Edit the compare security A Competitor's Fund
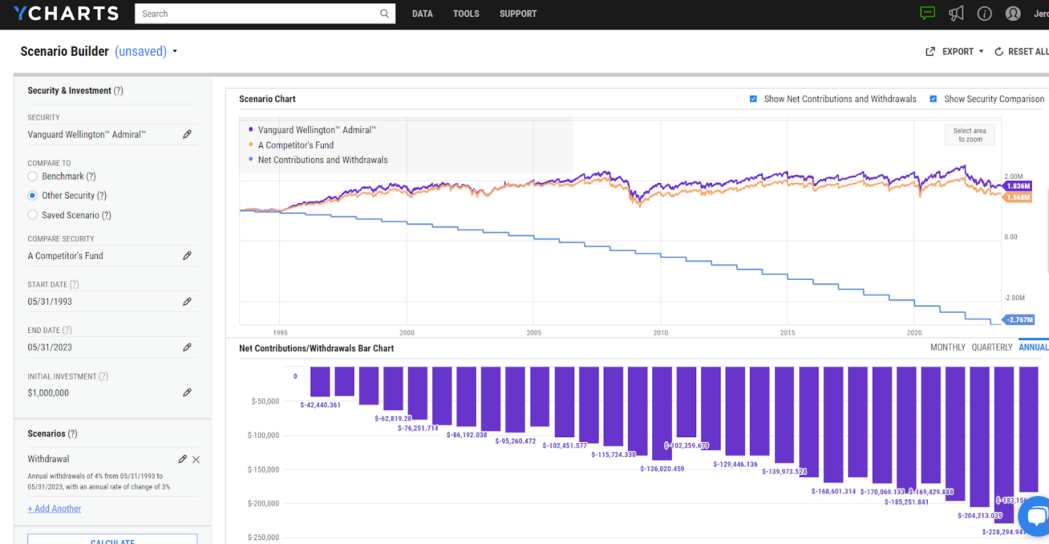 (x=187, y=256)
